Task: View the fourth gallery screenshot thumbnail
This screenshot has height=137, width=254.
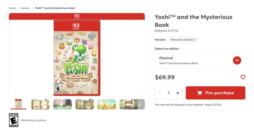Action: 85,104
